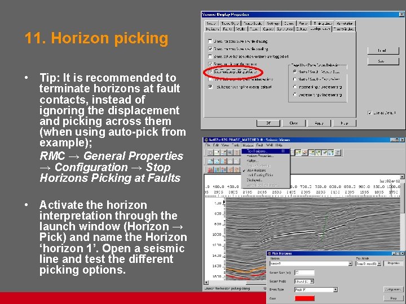Expand the Event Type dropdown

click(x=336, y=290)
